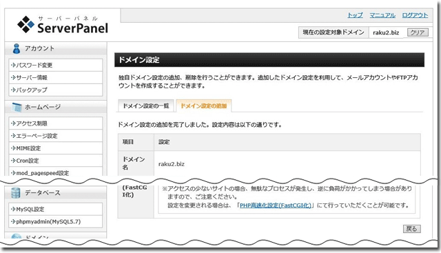Open mod_pagespeed設定 in sidebar

coord(55,172)
